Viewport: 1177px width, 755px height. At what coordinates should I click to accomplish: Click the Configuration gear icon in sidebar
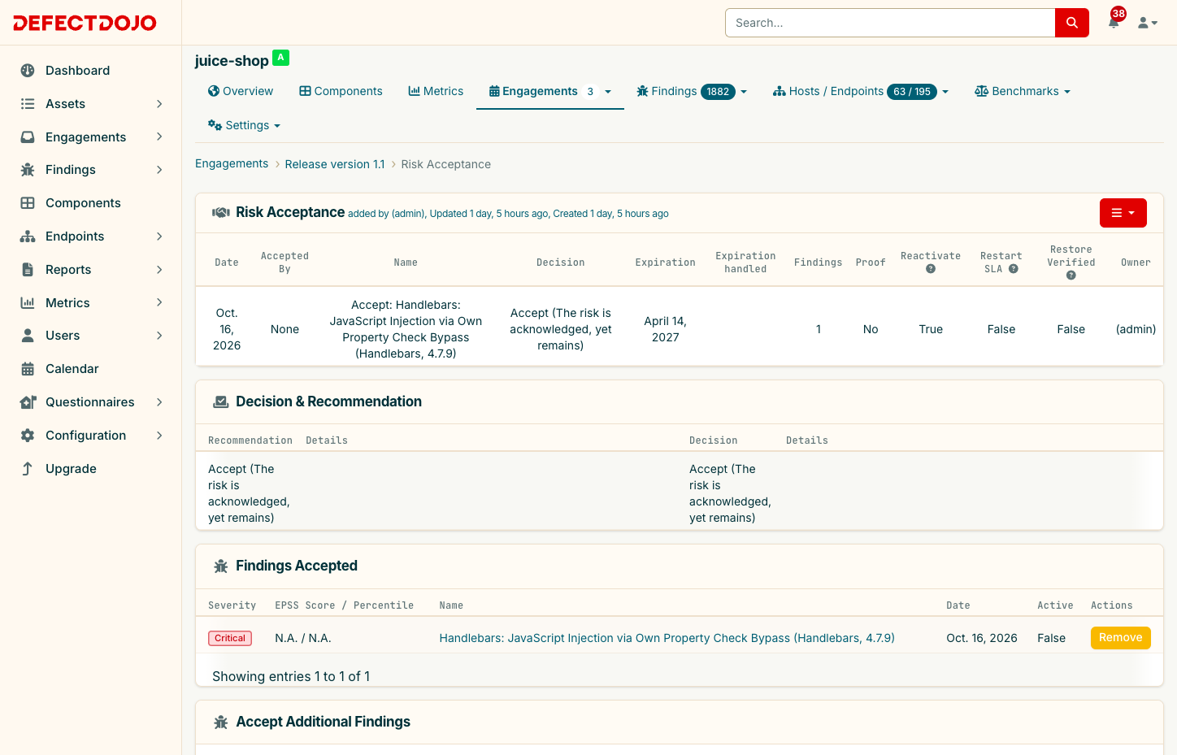click(x=28, y=436)
